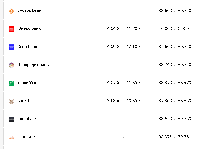Image resolution: width=202 pixels, height=149 pixels.
Task: Open the monobank name link
Action: click(x=27, y=118)
